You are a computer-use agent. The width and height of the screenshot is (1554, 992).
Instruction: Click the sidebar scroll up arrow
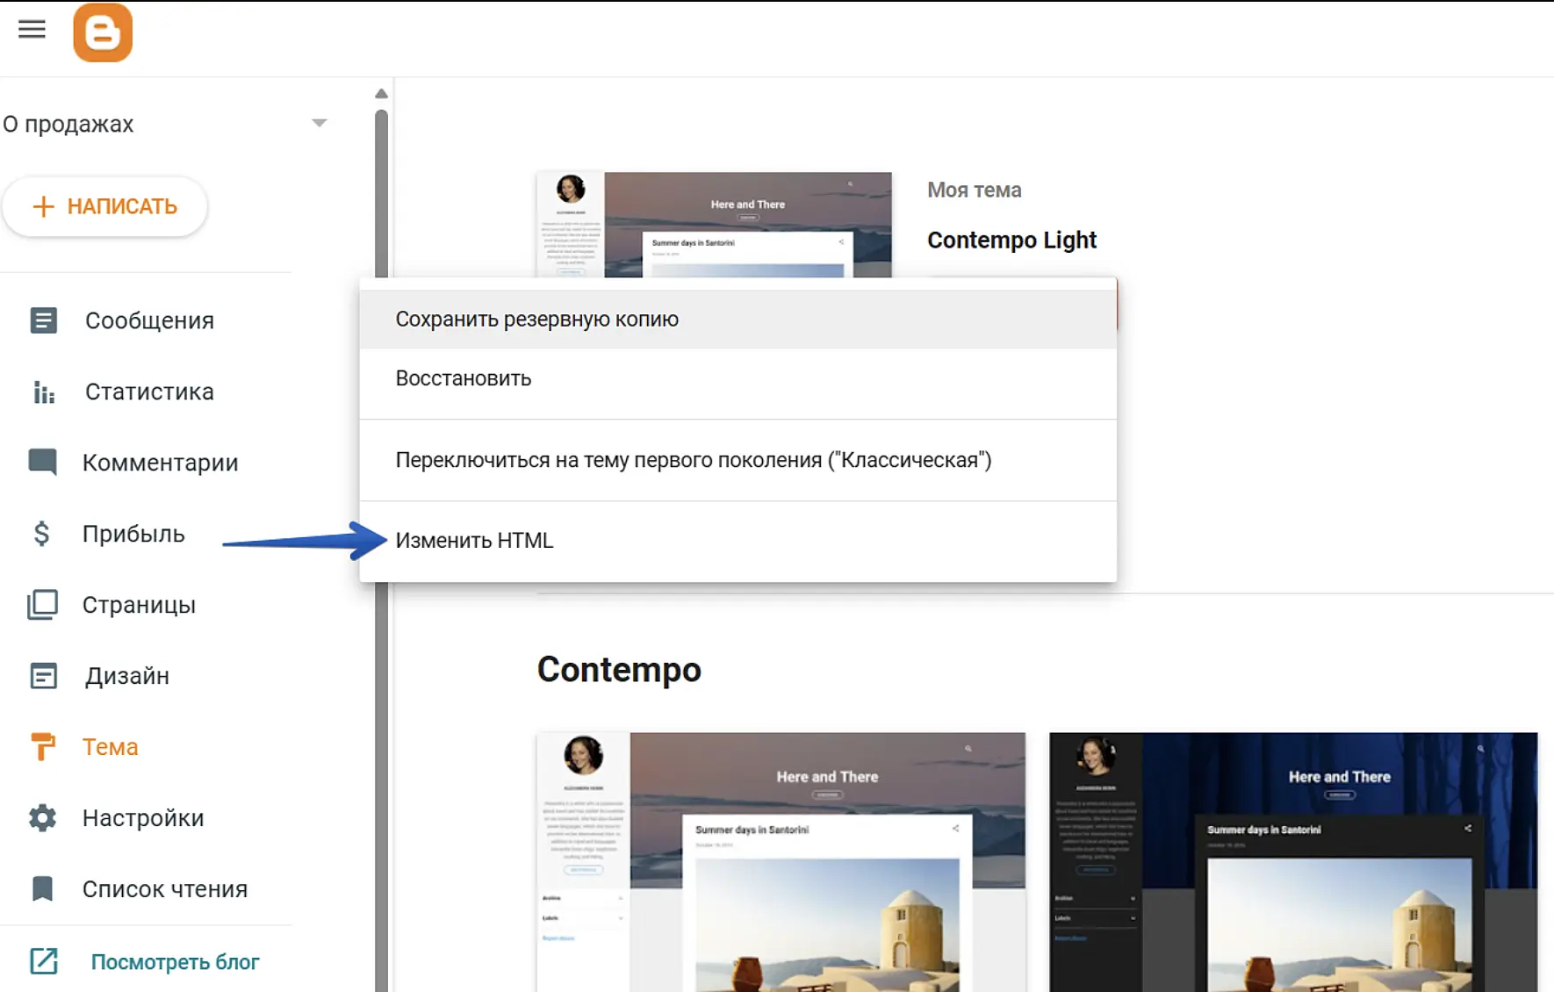click(381, 94)
